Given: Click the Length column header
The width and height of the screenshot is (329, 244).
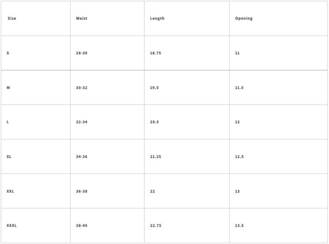Looking at the screenshot, I should pyautogui.click(x=157, y=19).
